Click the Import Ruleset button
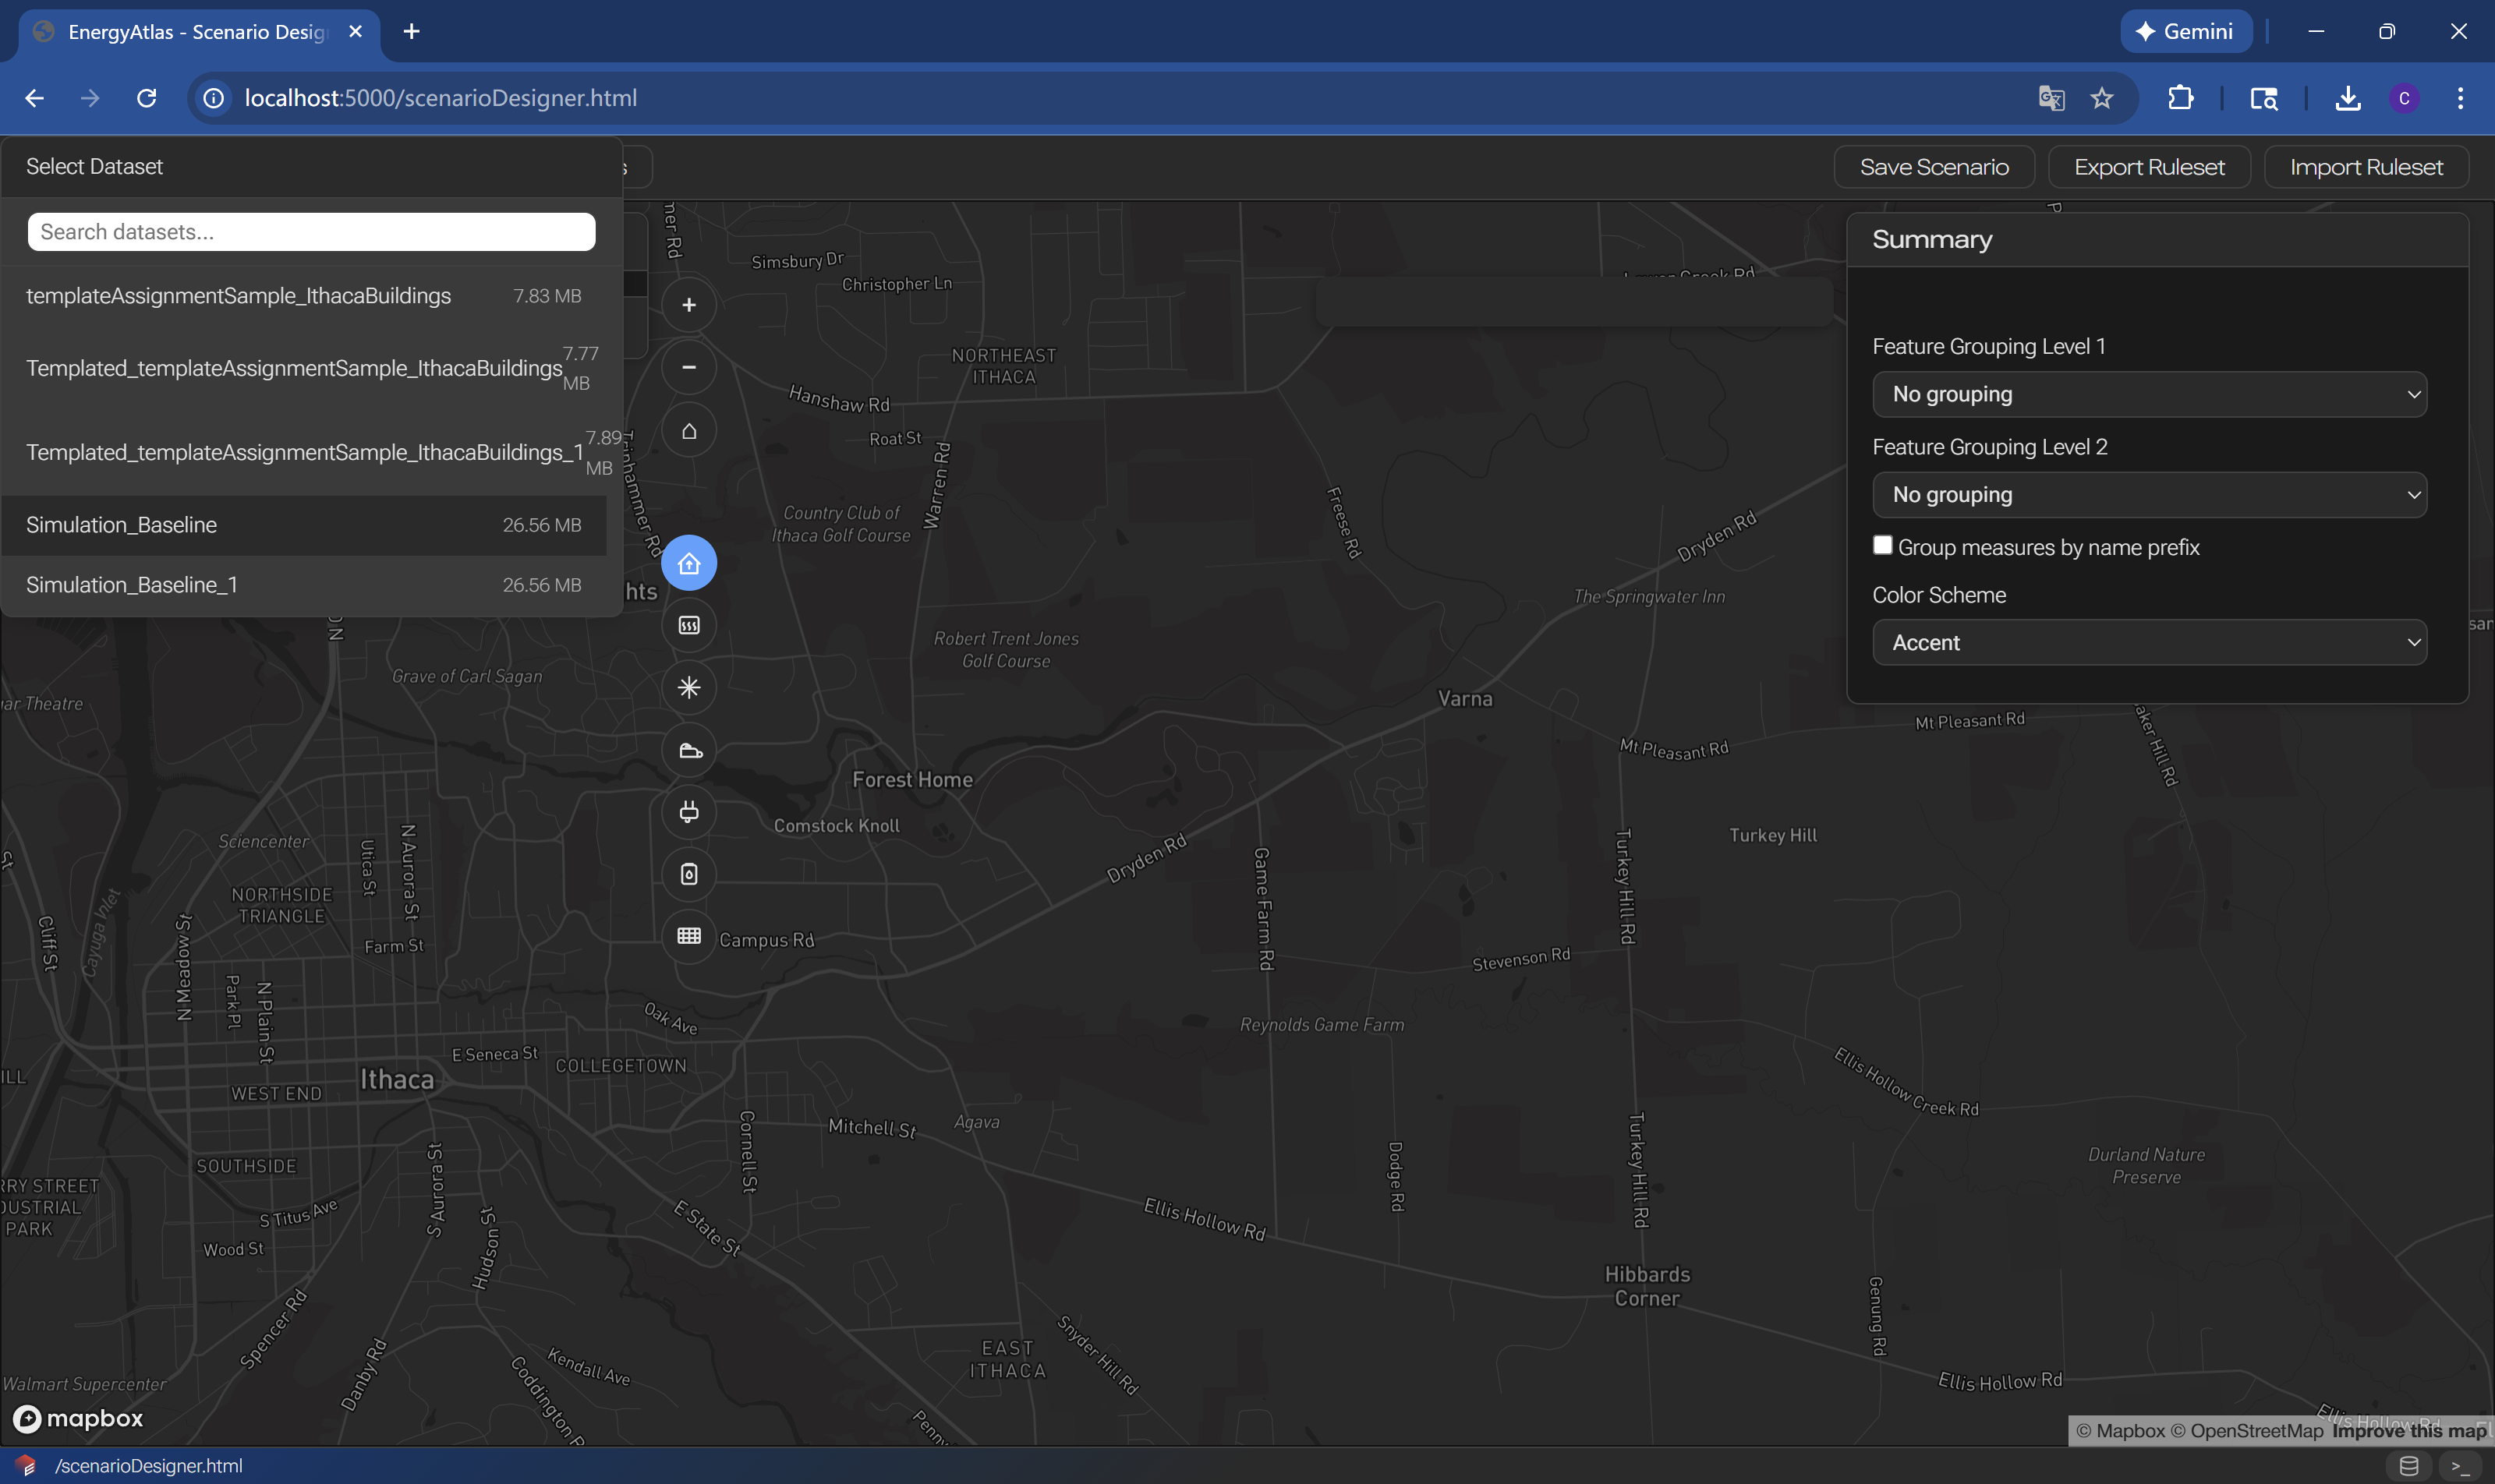Image resolution: width=2495 pixels, height=1484 pixels. [2365, 167]
